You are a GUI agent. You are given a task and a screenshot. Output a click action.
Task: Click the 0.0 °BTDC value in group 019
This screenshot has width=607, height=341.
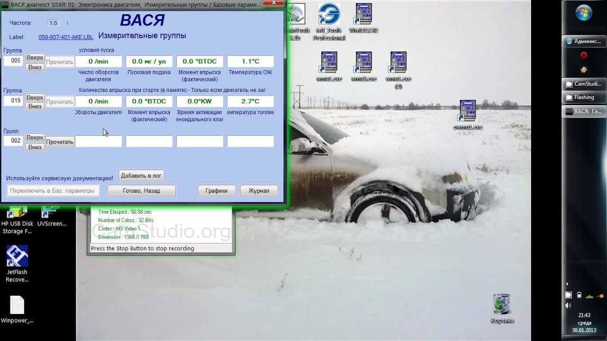149,101
